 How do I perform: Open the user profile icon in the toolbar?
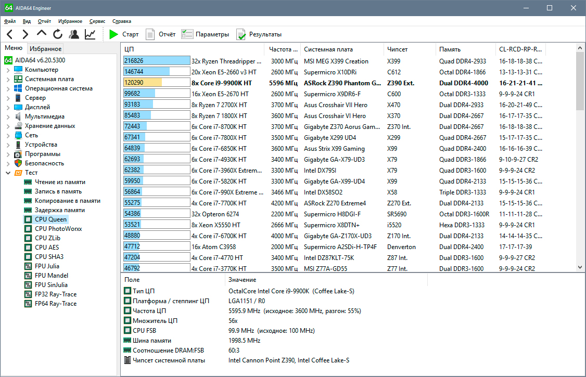tap(74, 34)
